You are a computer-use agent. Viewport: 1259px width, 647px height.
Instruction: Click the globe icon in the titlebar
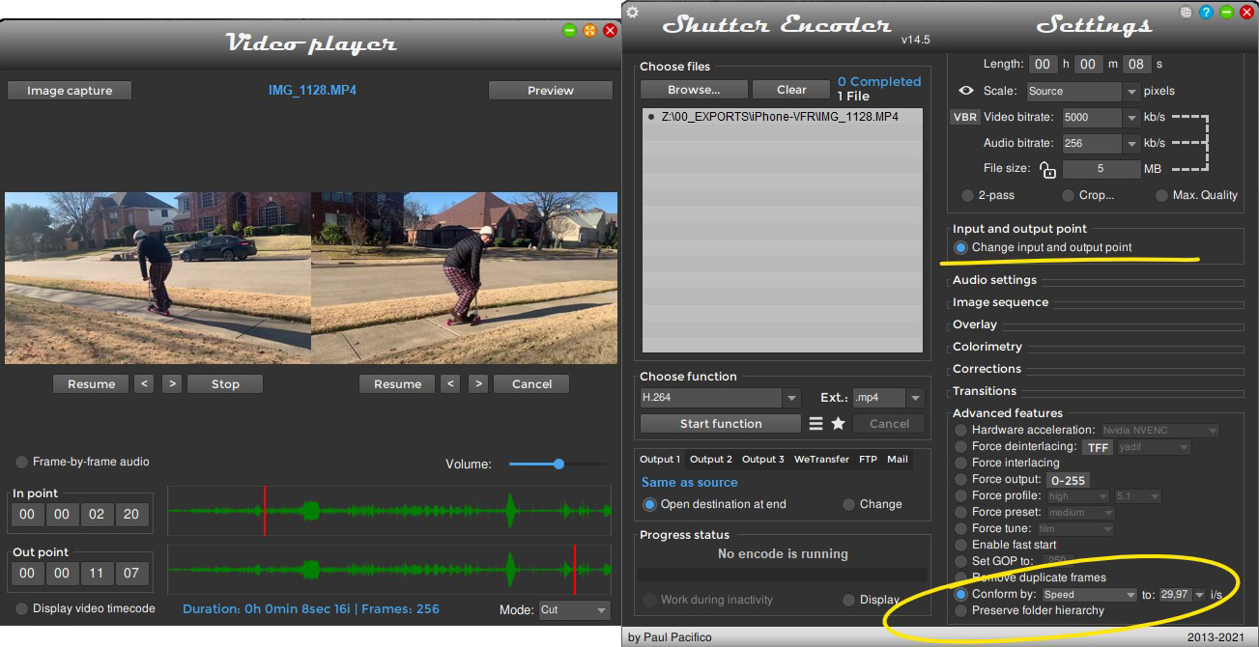tap(1186, 11)
